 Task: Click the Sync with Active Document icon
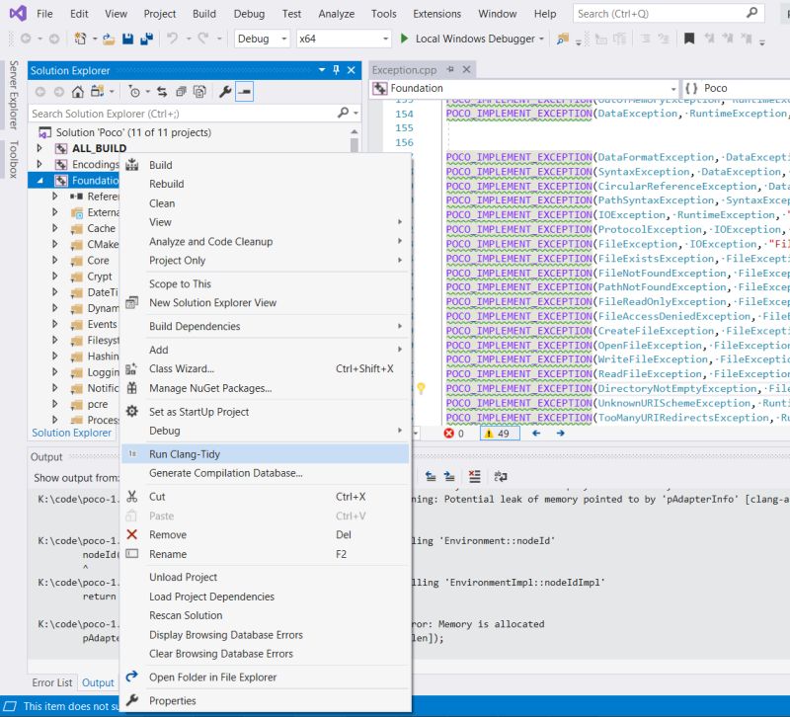click(162, 94)
